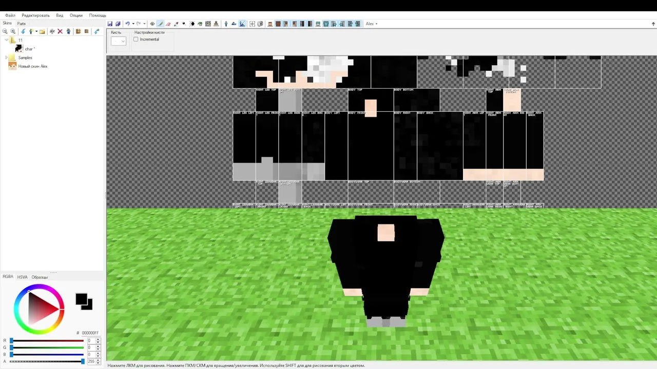Switch to hybrid 2D/3D view
This screenshot has height=369, width=657.
(x=242, y=24)
